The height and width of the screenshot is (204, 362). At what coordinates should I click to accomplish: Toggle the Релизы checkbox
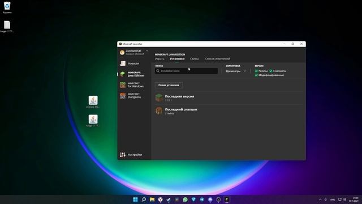pyautogui.click(x=256, y=71)
